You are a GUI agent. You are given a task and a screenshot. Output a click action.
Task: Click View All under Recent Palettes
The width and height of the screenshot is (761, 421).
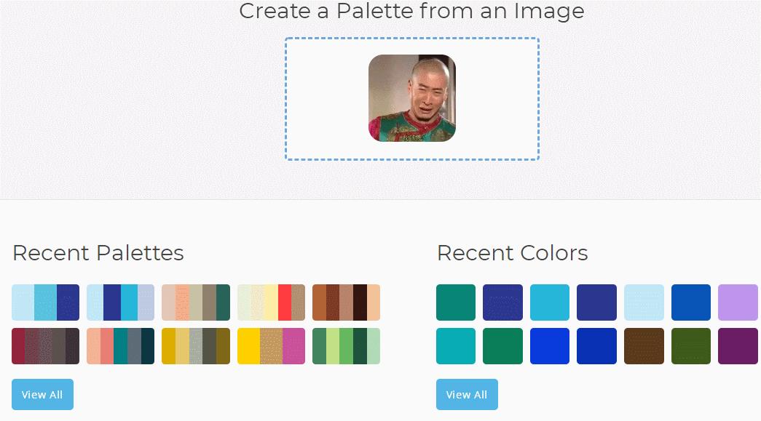[42, 394]
